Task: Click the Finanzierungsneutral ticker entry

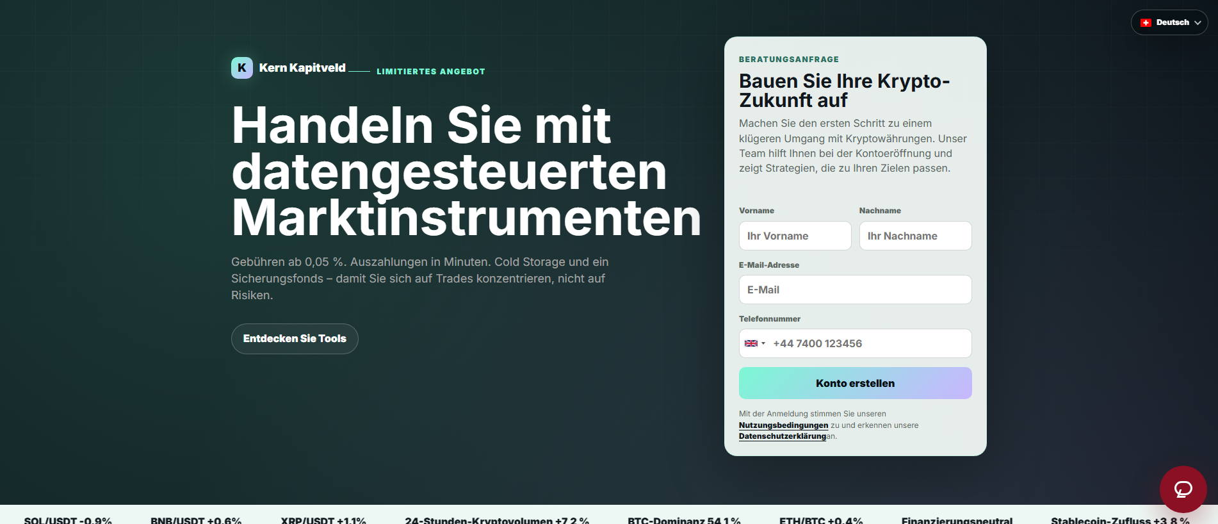Action: click(957, 520)
